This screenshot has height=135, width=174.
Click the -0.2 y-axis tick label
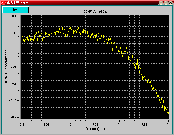tap(14, 118)
